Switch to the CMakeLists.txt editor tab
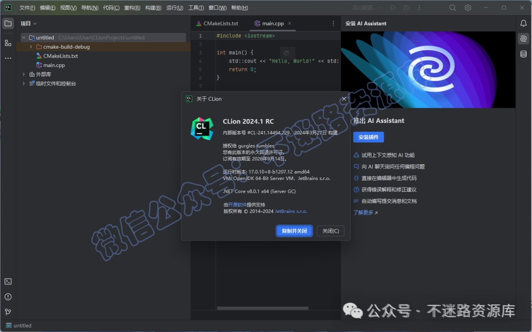The height and width of the screenshot is (332, 532). (x=217, y=24)
